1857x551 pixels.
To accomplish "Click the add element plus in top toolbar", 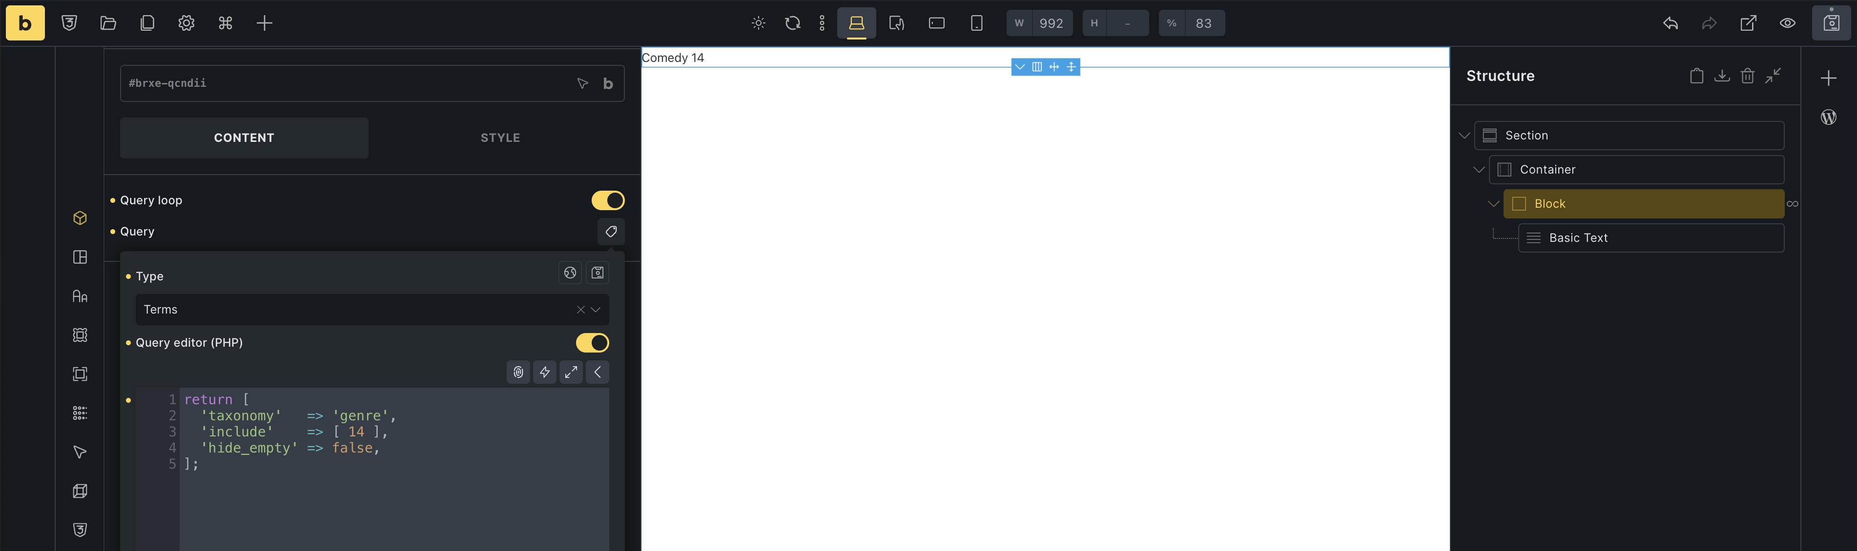I will click(265, 23).
